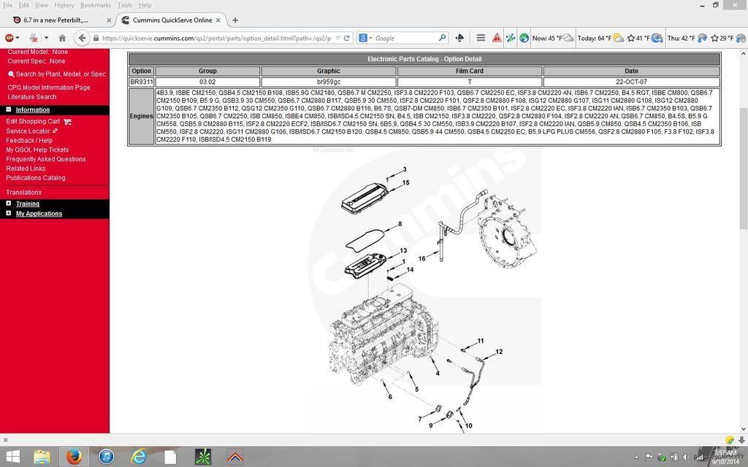Open the Feedback / Help link

pos(29,141)
